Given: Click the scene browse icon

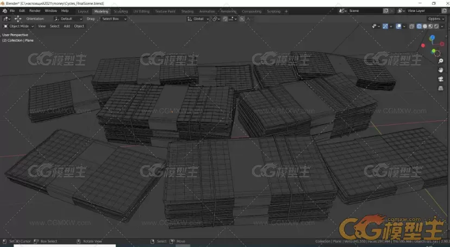Looking at the screenshot, I should (343, 11).
